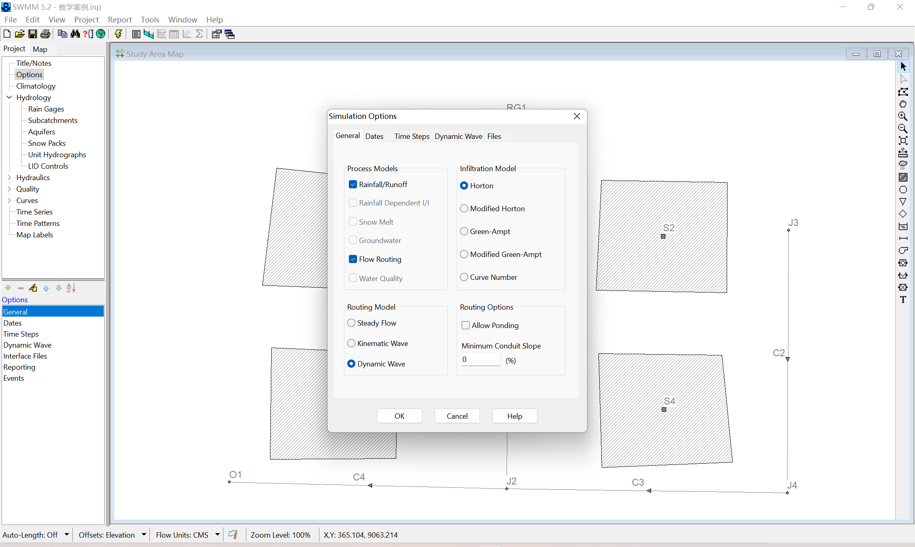Expand the Hydraulics tree node
Image resolution: width=915 pixels, height=547 pixels.
point(9,177)
